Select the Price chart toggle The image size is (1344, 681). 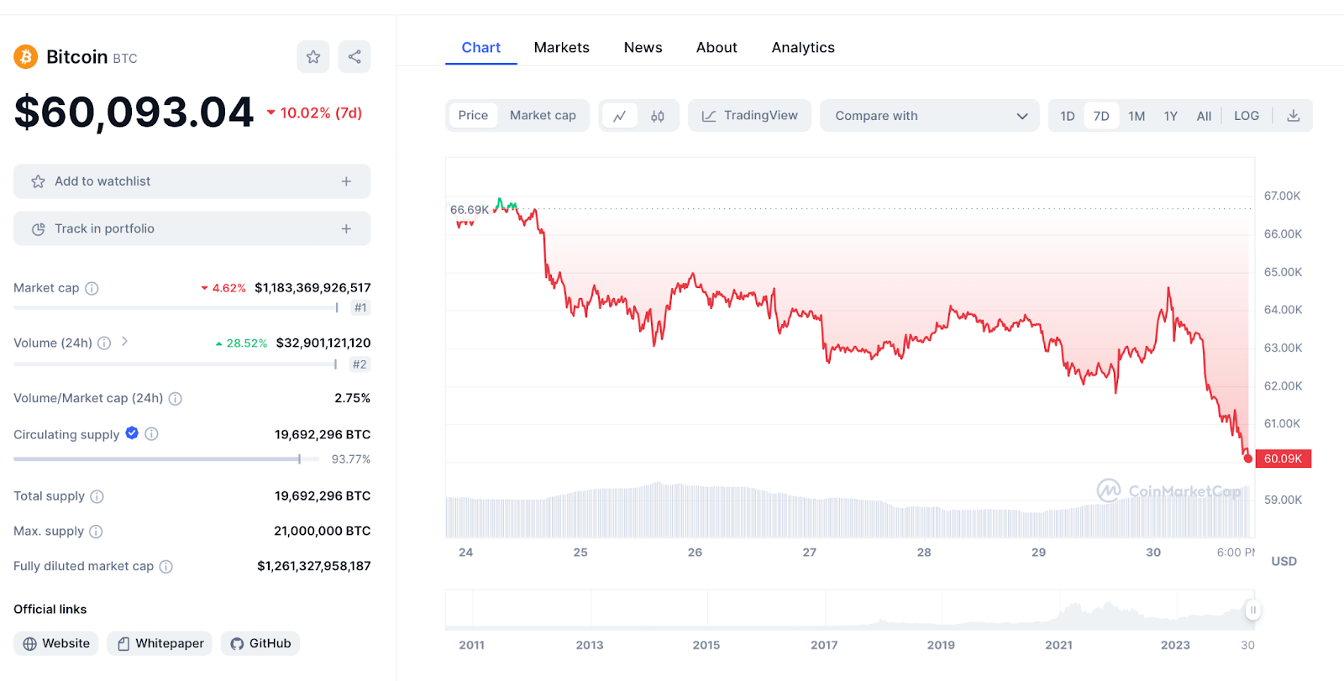pos(473,115)
